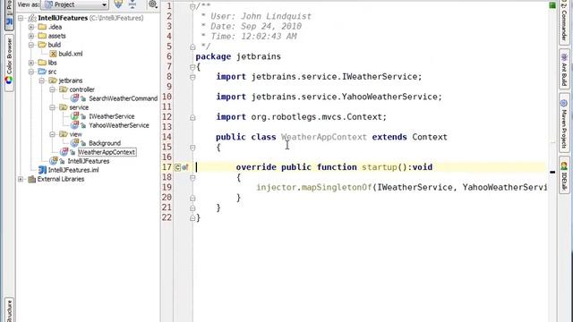Screen dimensions: 573x322
Task: Collapse the src folder node
Action: coord(31,72)
